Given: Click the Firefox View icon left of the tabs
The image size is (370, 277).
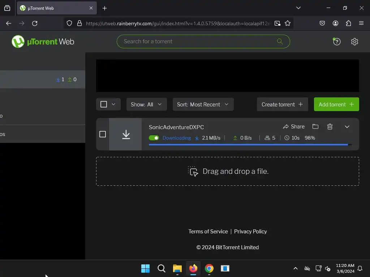Looking at the screenshot, I should [7, 8].
